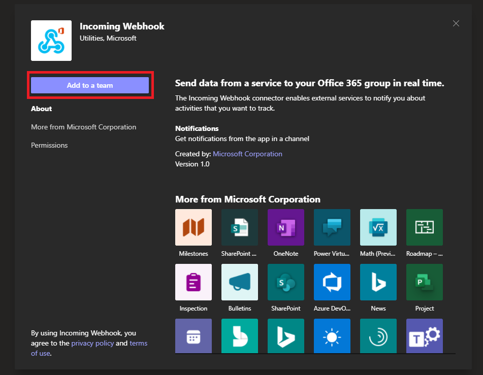Image resolution: width=483 pixels, height=375 pixels.
Task: Click the OneNote label
Action: 286,254
